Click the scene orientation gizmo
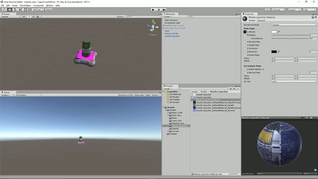This screenshot has width=318, height=179. tap(153, 26)
